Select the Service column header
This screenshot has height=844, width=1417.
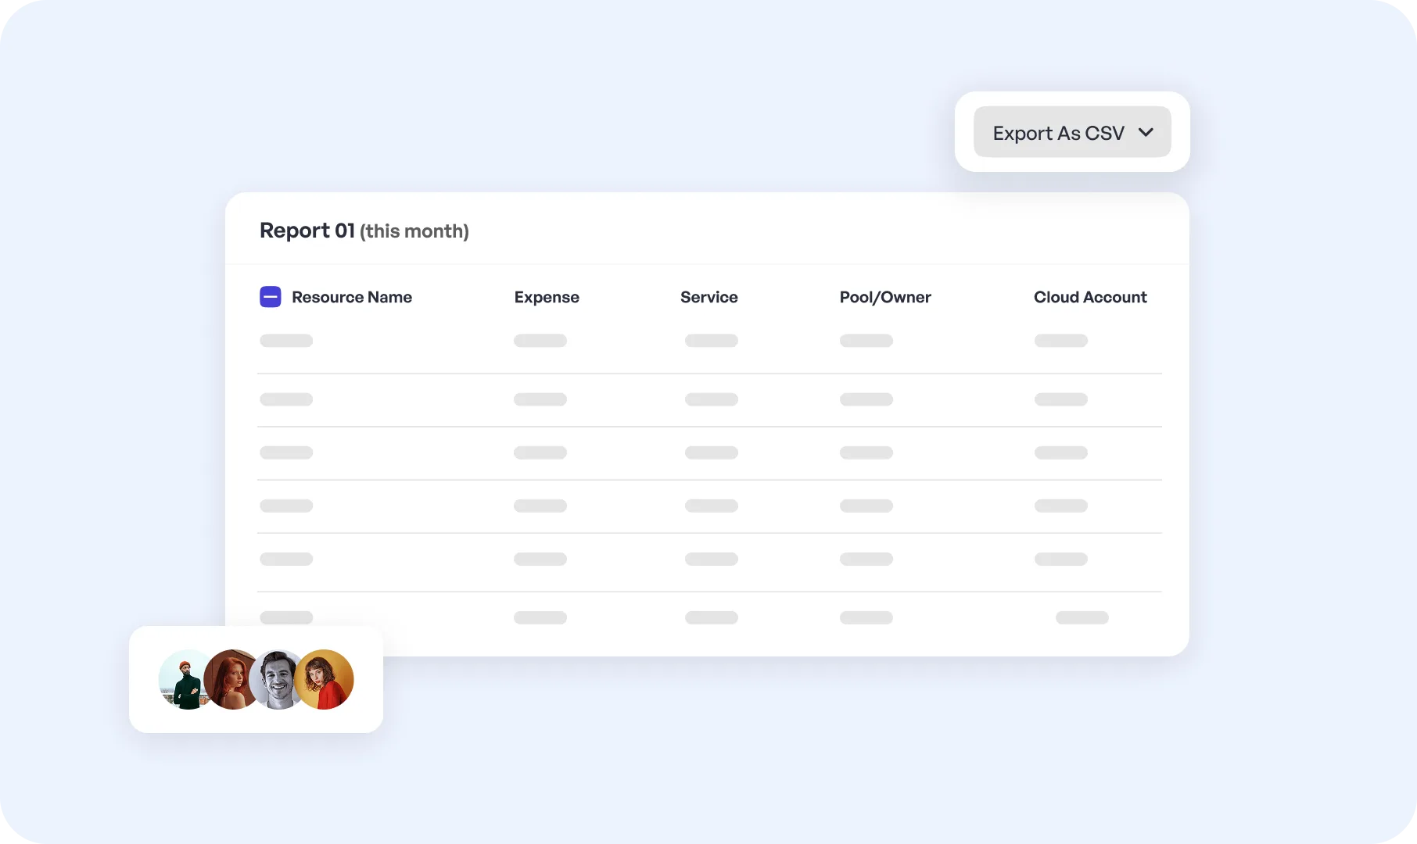coord(708,297)
